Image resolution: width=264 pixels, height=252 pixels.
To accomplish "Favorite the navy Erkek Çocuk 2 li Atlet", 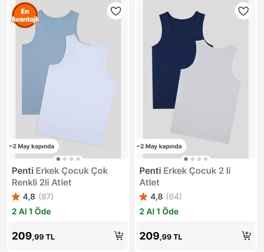I will (x=243, y=11).
